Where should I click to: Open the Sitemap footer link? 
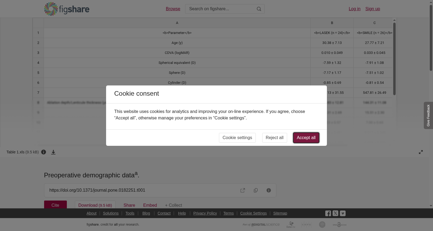click(x=280, y=213)
